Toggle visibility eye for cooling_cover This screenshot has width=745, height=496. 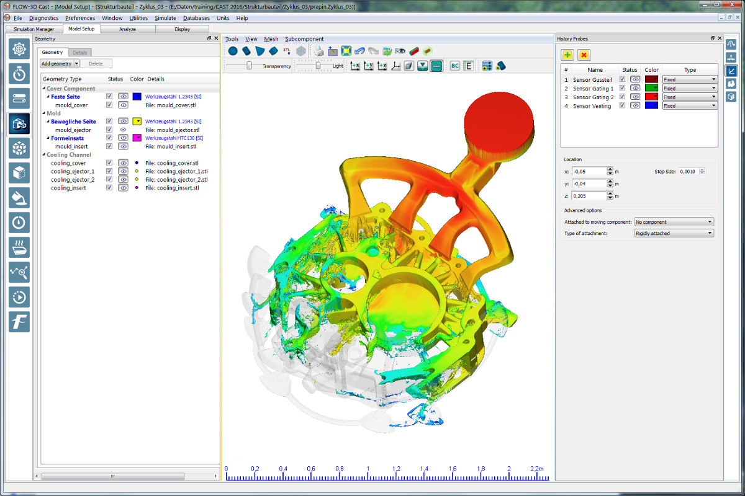123,163
